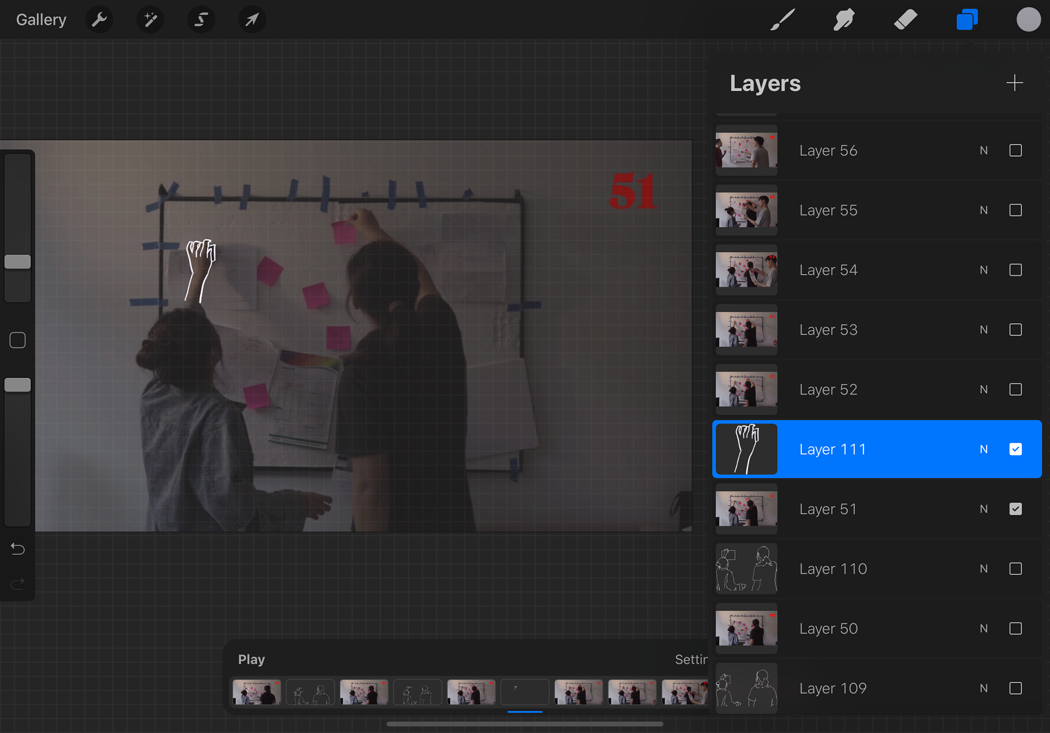Open blend mode N for Layer 55
The width and height of the screenshot is (1050, 733).
pyautogui.click(x=983, y=210)
